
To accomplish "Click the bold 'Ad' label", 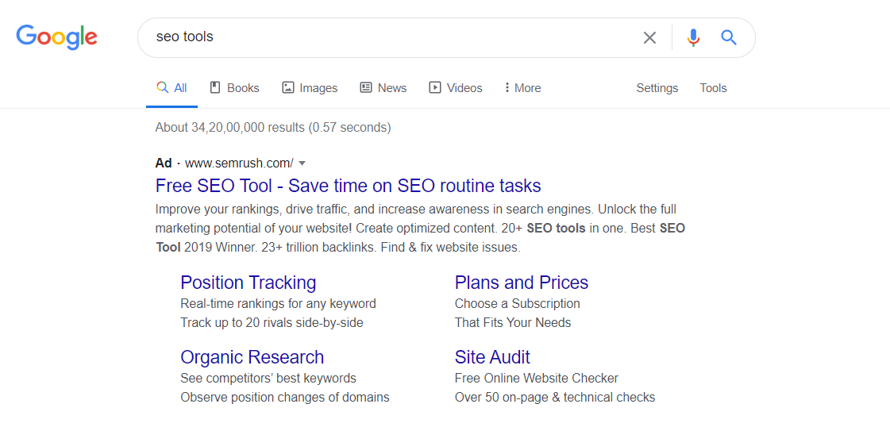I will tap(164, 163).
